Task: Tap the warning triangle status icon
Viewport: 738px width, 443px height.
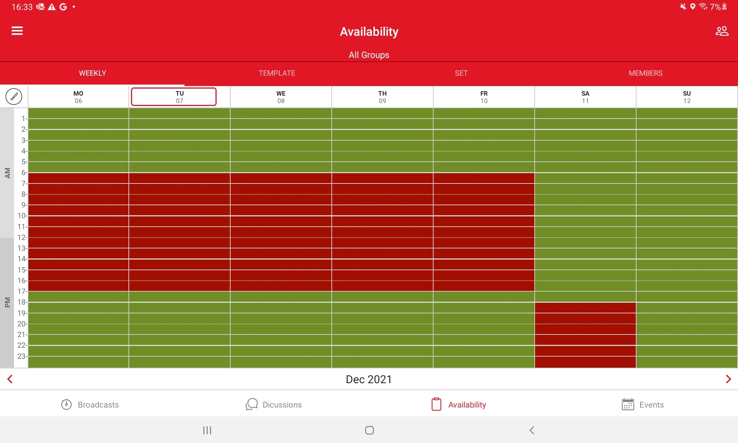Action: 52,7
